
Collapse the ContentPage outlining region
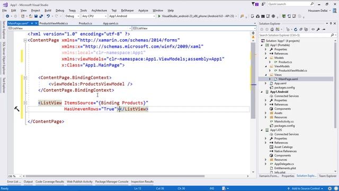pos(25,40)
